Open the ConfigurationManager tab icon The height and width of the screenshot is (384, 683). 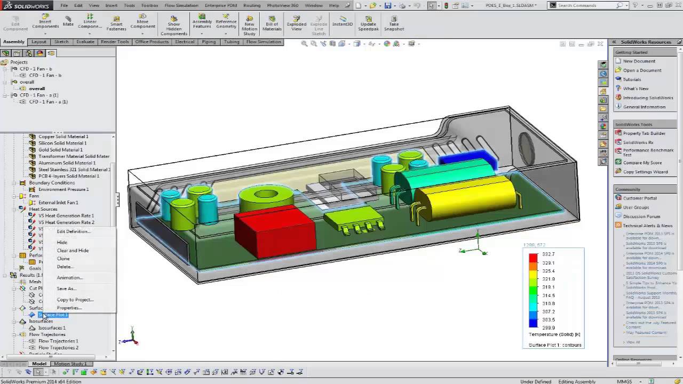click(x=28, y=53)
